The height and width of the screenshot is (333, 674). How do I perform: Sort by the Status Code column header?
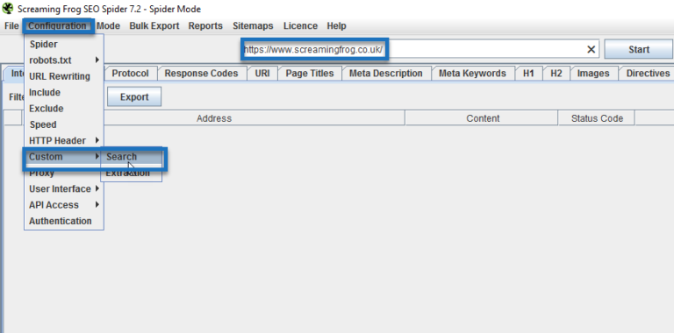[597, 118]
